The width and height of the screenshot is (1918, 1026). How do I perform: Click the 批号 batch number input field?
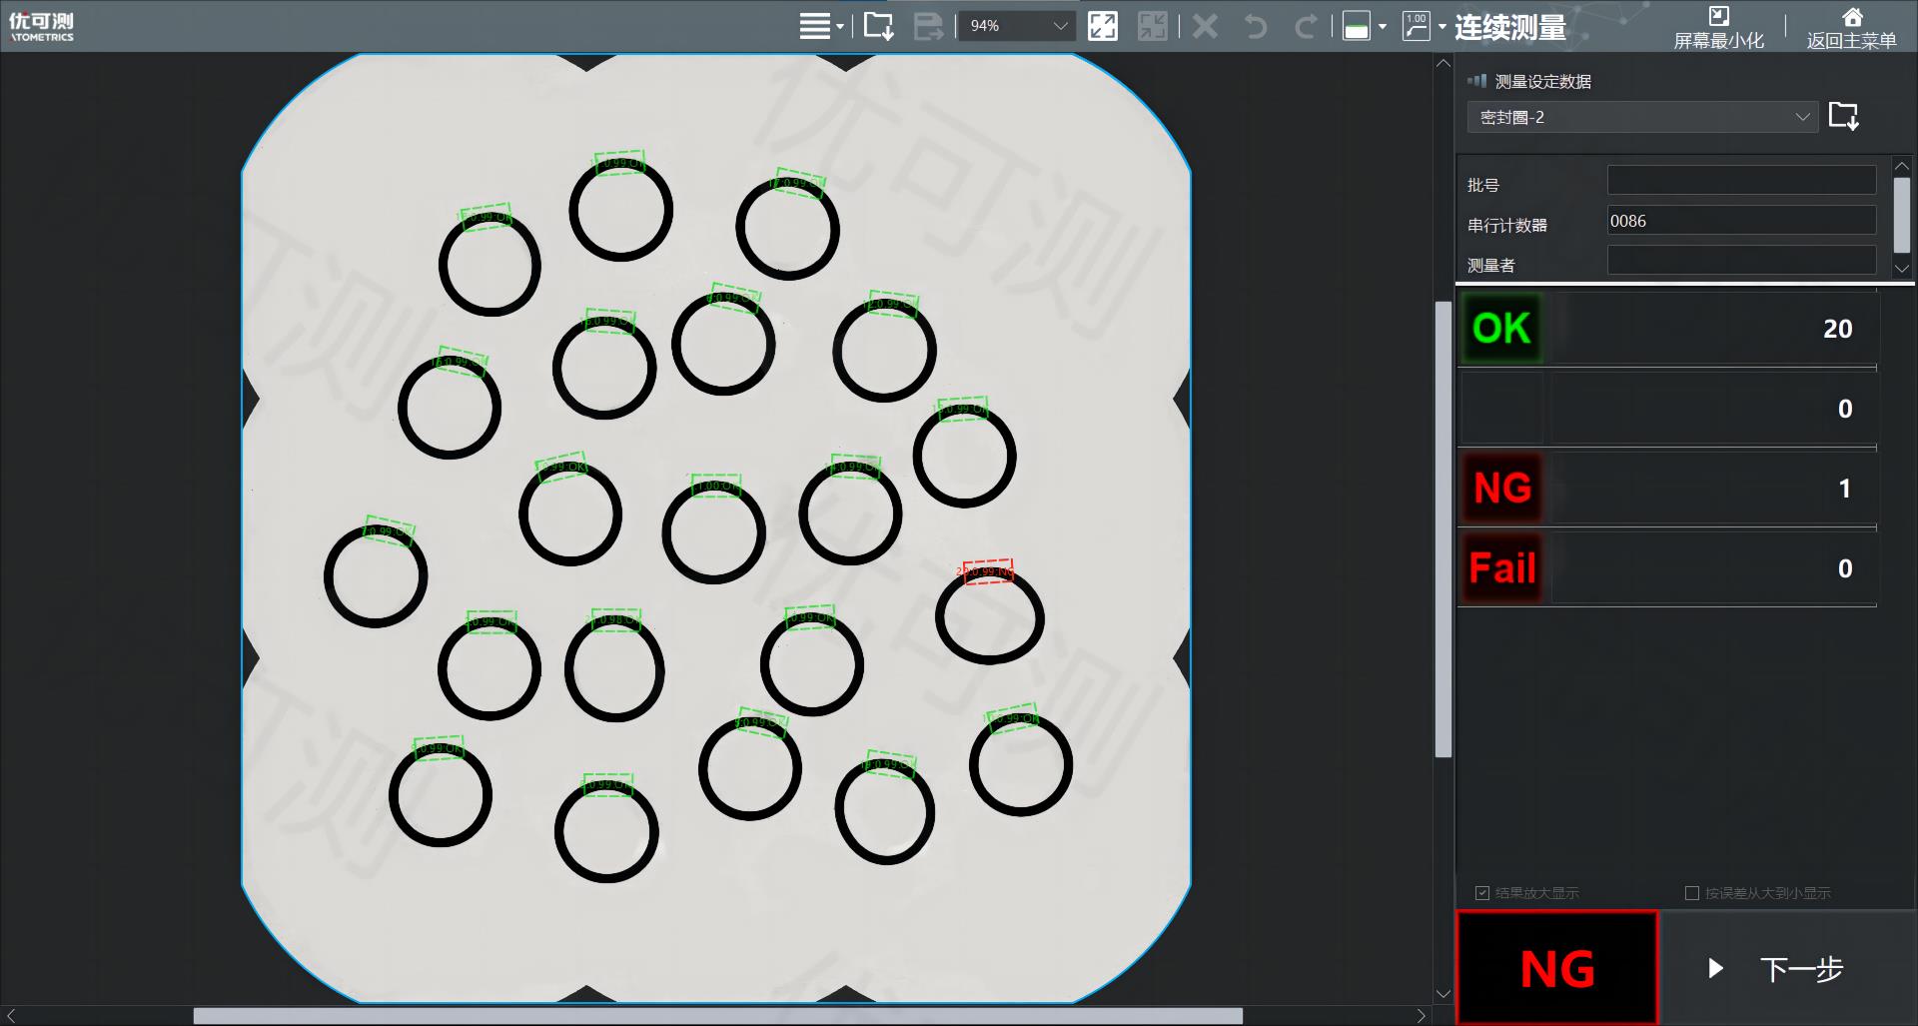[x=1740, y=181]
